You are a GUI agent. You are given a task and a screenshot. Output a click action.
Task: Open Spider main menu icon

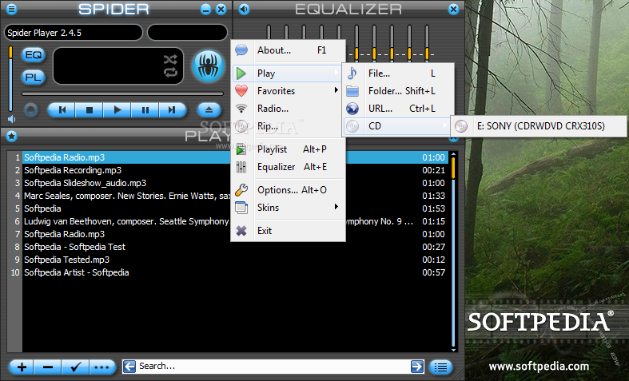click(x=12, y=9)
